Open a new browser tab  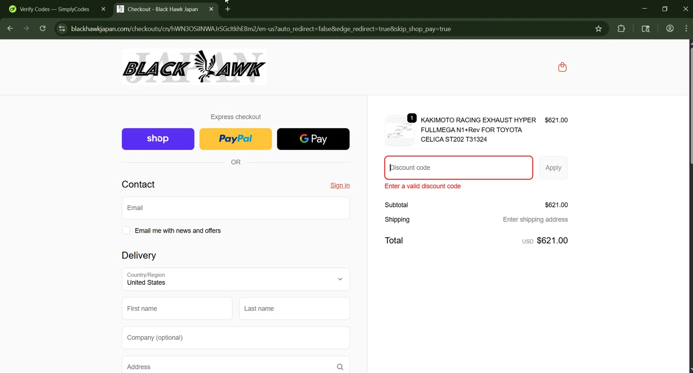pyautogui.click(x=227, y=9)
